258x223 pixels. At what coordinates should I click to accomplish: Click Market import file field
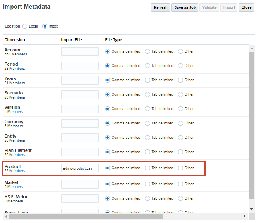(x=80, y=184)
